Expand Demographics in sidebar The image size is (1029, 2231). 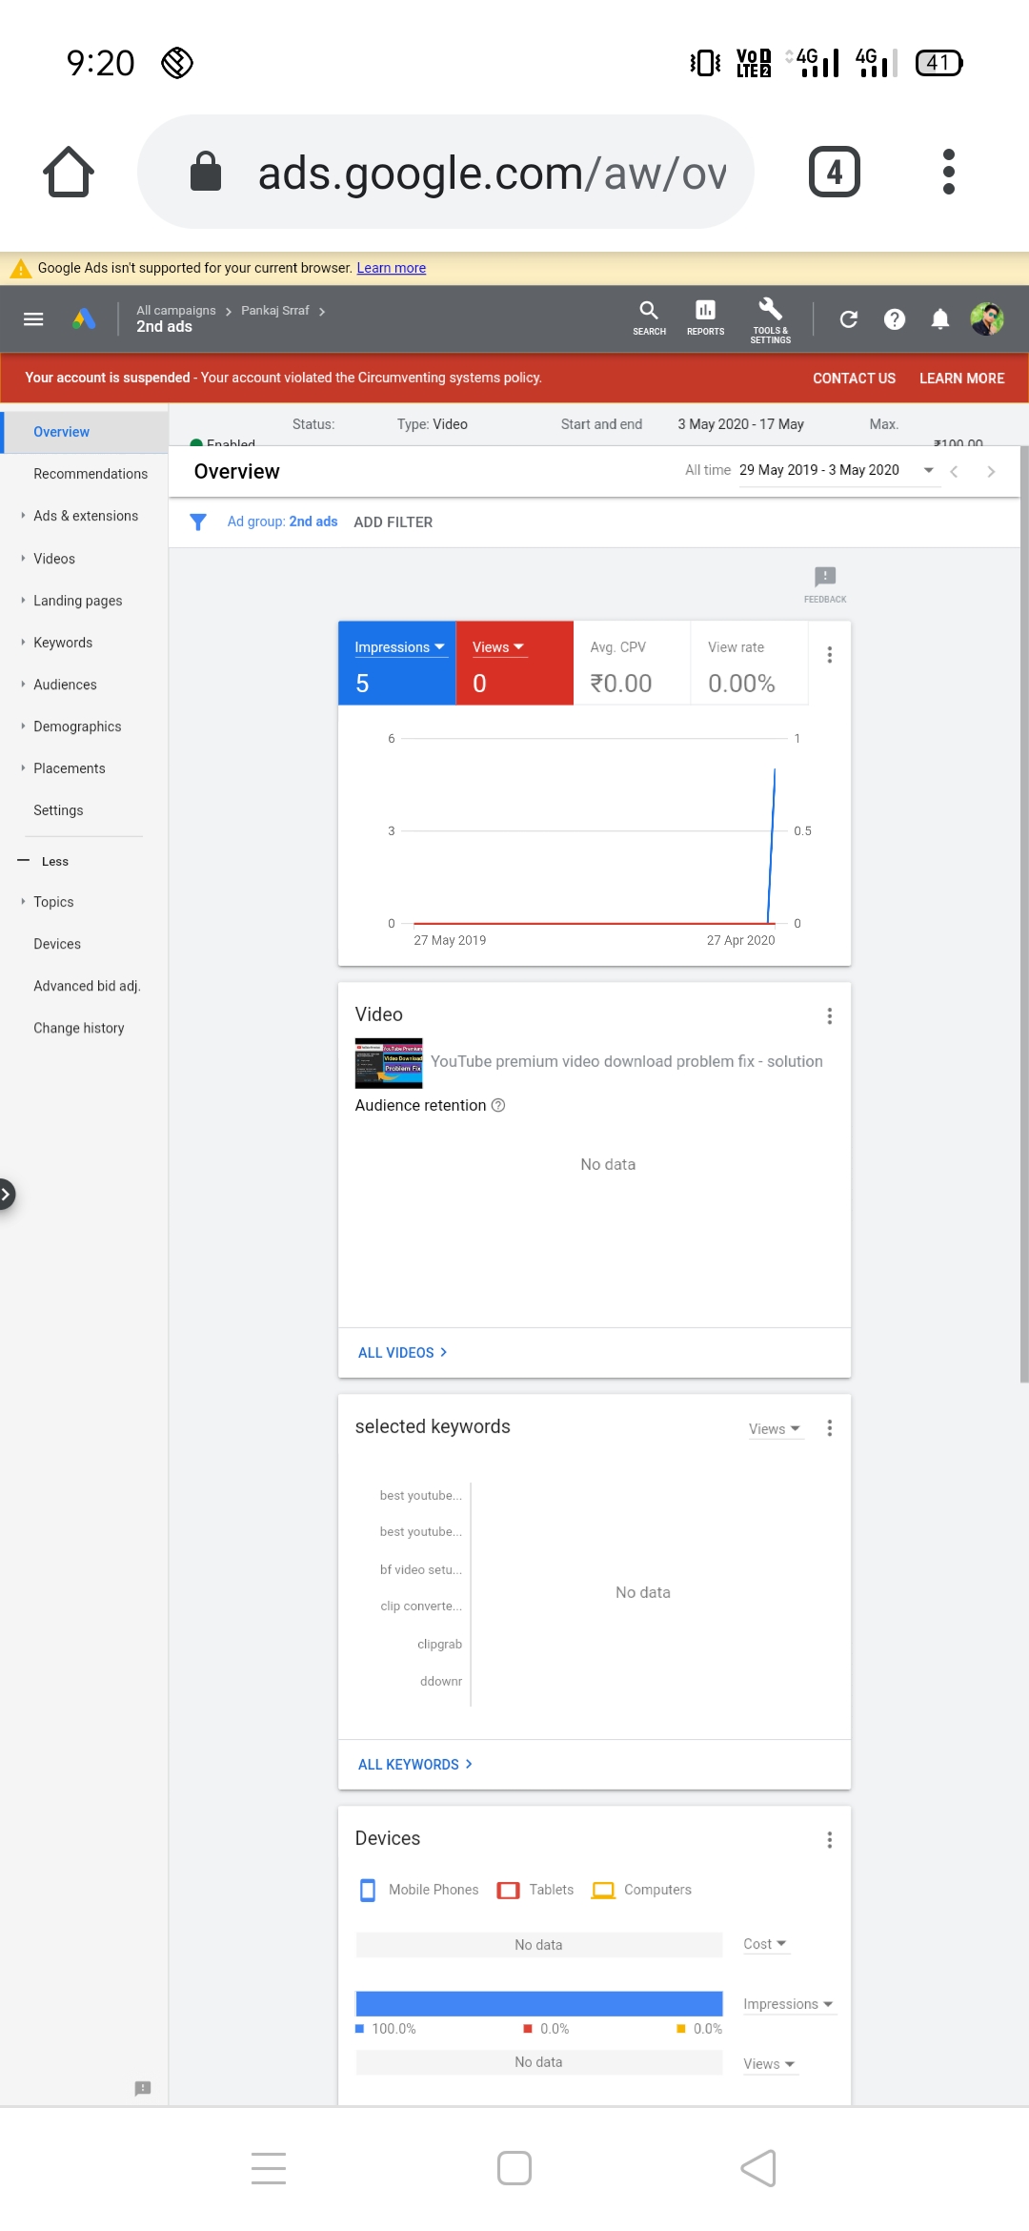click(x=77, y=727)
